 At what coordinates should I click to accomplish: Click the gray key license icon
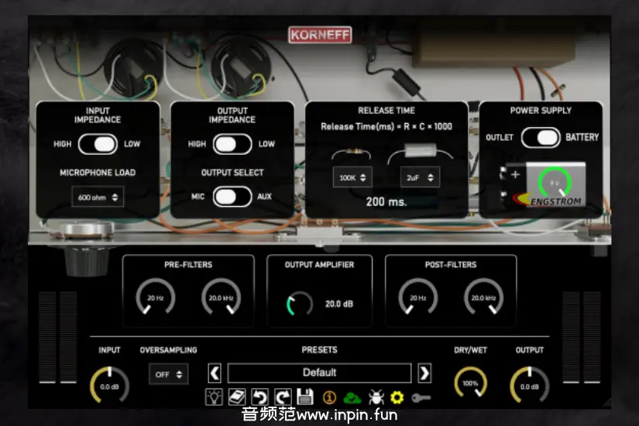tap(421, 397)
